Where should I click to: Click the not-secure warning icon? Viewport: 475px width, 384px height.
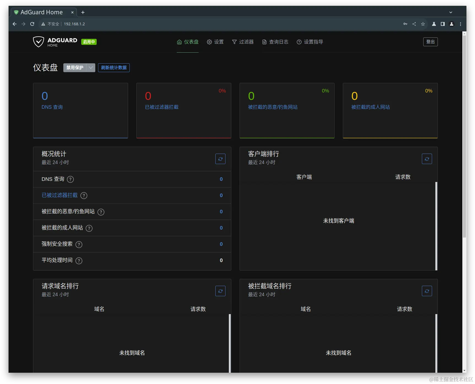[x=43, y=24]
